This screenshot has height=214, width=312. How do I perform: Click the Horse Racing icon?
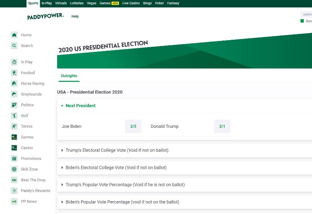pos(14,83)
